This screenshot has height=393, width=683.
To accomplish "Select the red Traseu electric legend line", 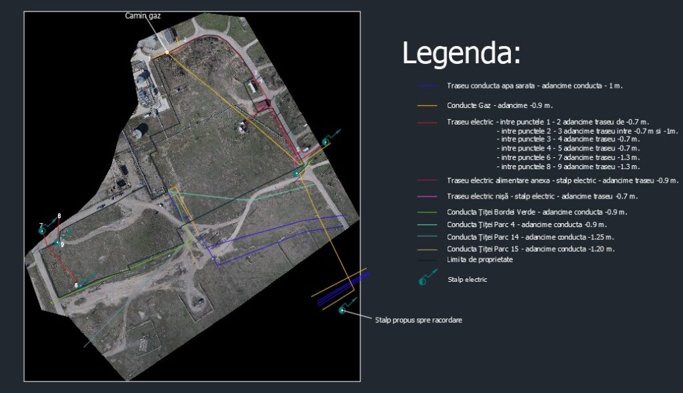I will [x=426, y=123].
